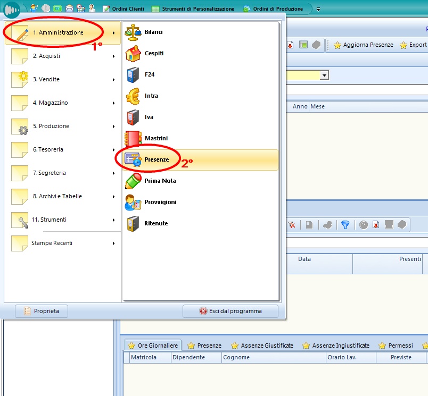The width and height of the screenshot is (428, 396).
Task: Open the yellow combo box dropdown arrow
Action: (x=324, y=75)
